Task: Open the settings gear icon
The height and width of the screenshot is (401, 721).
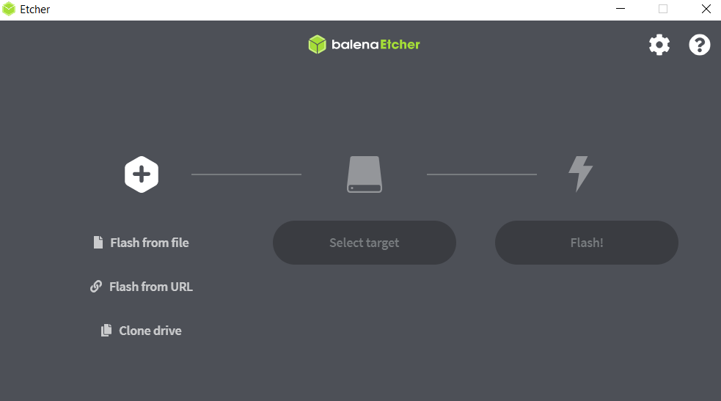Action: 659,45
